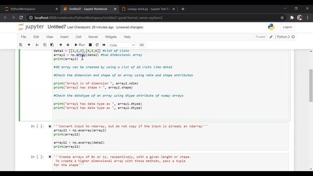Open browser extensions puzzle icon
Screen dimensions: 313x176
292,18
